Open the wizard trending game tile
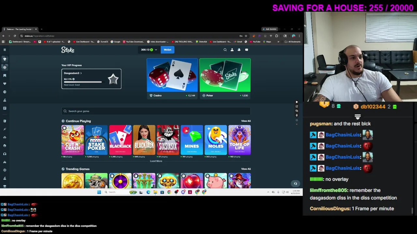Viewport: 417px width, 234px height. [239, 181]
